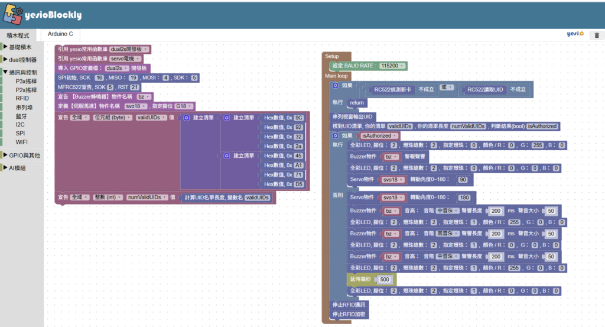The width and height of the screenshot is (605, 327).
Task: Open the 高音Si pitch dropdown
Action: [x=447, y=234]
